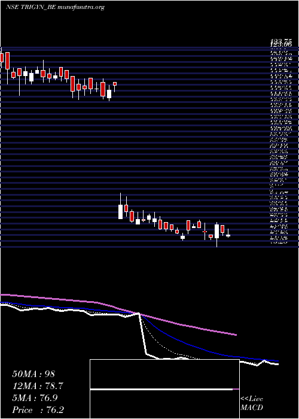Click the MACD panel box
Image resolution: width=299 pixels, height=419 pixels.
coord(164,389)
